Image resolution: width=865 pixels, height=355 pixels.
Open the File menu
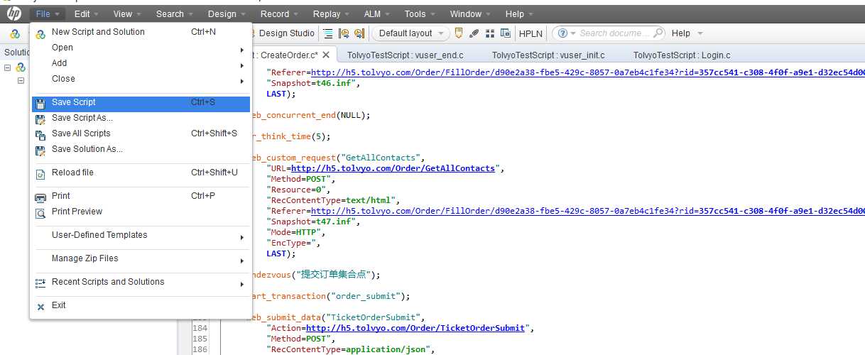point(48,13)
